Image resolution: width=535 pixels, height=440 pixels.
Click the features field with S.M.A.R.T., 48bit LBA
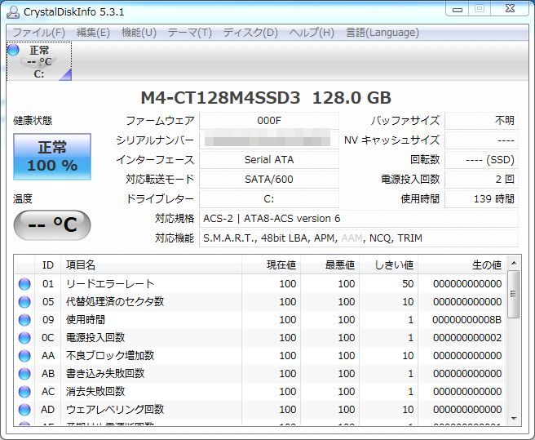tap(359, 238)
